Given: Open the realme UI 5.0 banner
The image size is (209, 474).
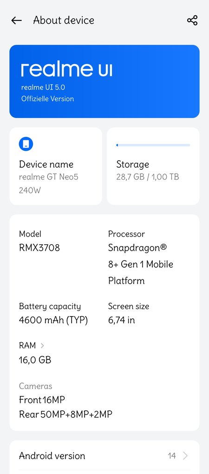Looking at the screenshot, I should 104,81.
